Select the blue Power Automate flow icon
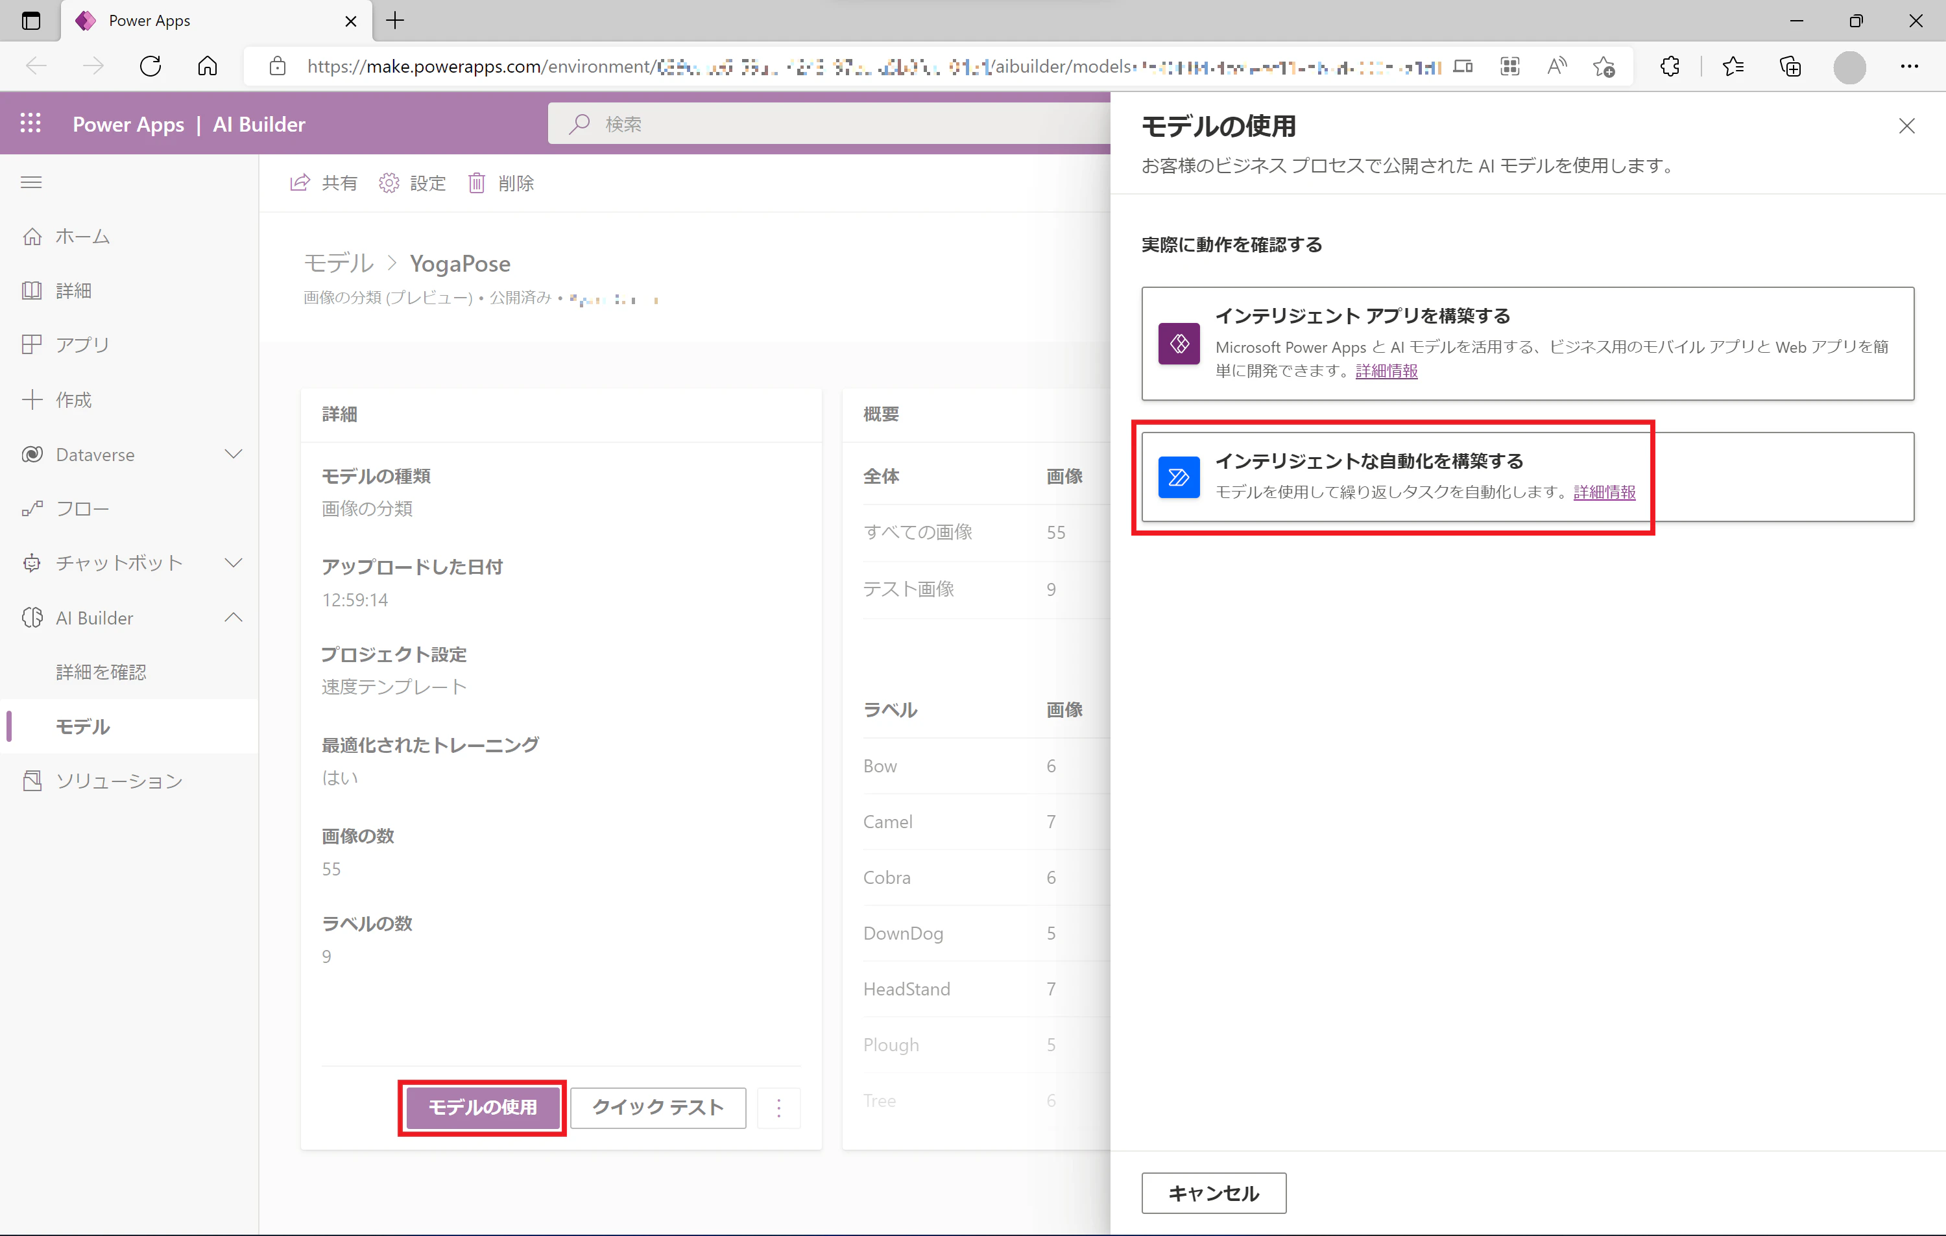1946x1236 pixels. [1178, 477]
